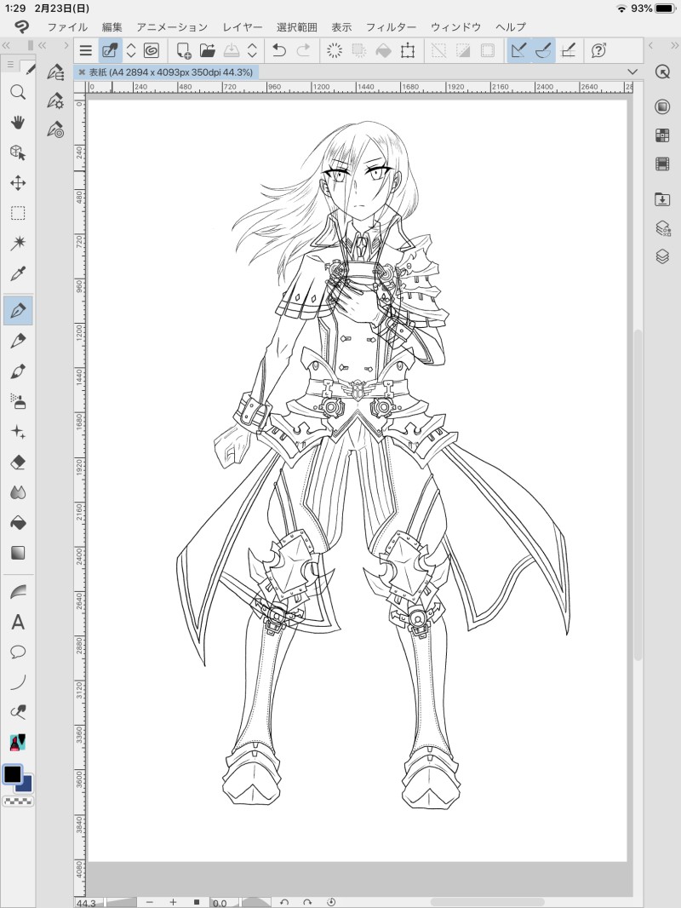The image size is (681, 908).
Task: Expand the right dock left-pointing chevron
Action: [x=650, y=45]
